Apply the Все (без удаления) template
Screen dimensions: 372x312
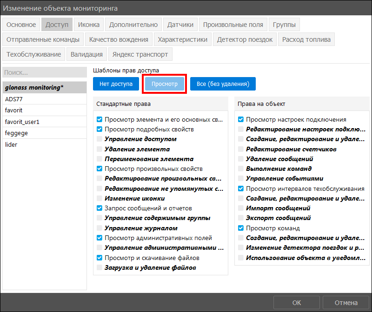point(223,84)
